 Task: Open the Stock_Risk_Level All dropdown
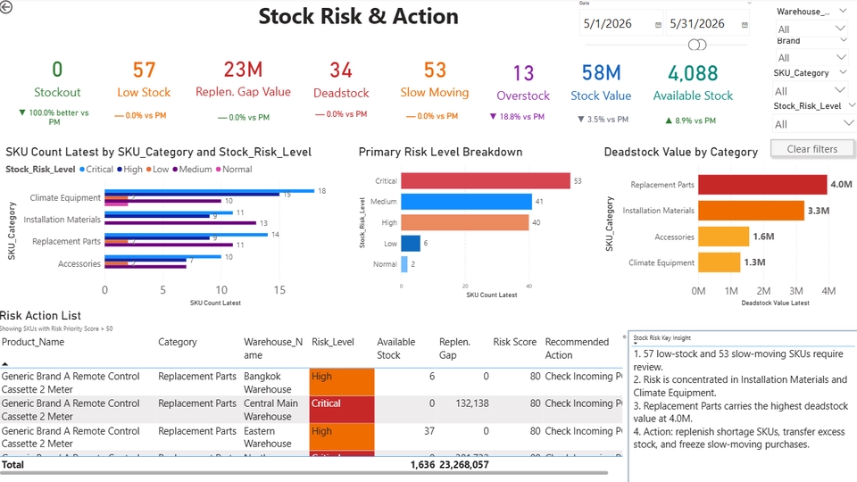point(813,123)
